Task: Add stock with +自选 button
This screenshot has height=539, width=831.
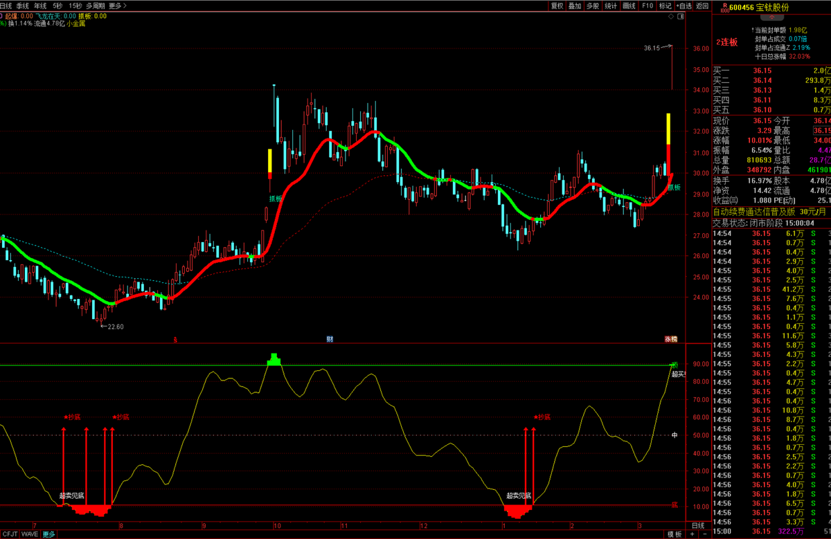Action: point(683,6)
